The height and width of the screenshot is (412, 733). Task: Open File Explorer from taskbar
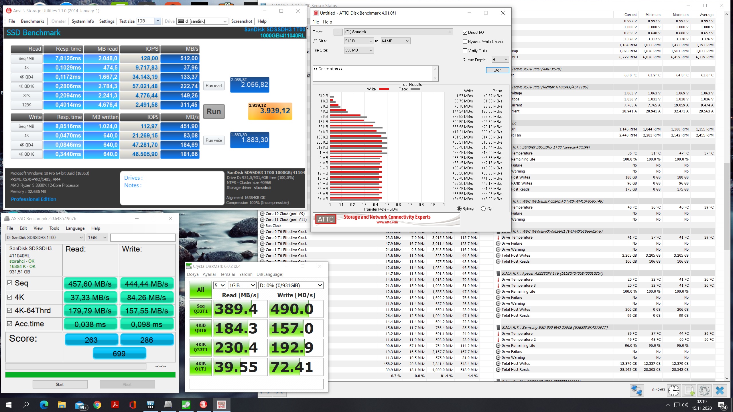coord(62,405)
